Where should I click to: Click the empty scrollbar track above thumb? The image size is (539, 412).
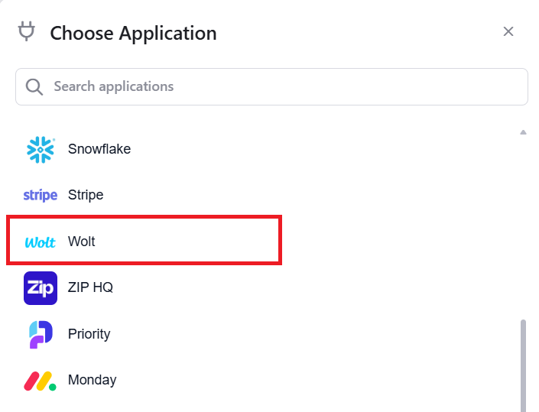point(524,229)
